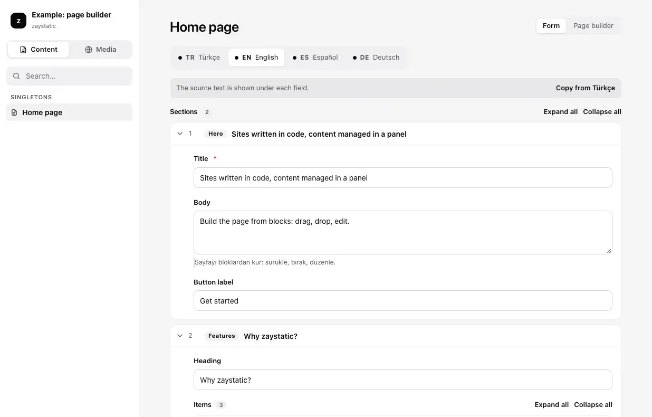Select the EN English language tab
Screen dimensions: 652x417
(x=256, y=58)
